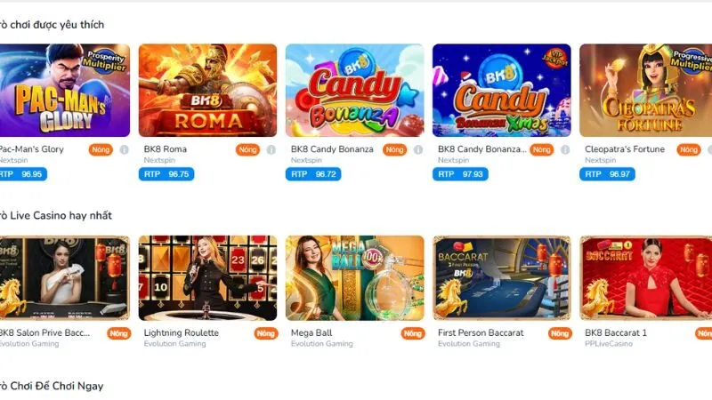This screenshot has width=712, height=400.
Task: Launch BK8 Candy Bonanza game image
Action: tap(354, 91)
